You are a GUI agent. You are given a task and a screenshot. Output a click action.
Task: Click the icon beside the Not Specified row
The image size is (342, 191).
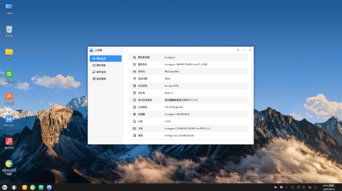click(134, 71)
